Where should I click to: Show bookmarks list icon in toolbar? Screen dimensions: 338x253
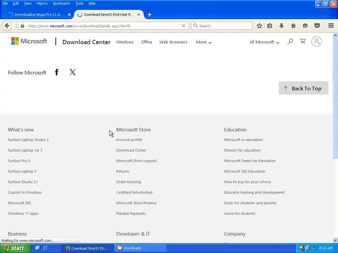click(x=270, y=26)
